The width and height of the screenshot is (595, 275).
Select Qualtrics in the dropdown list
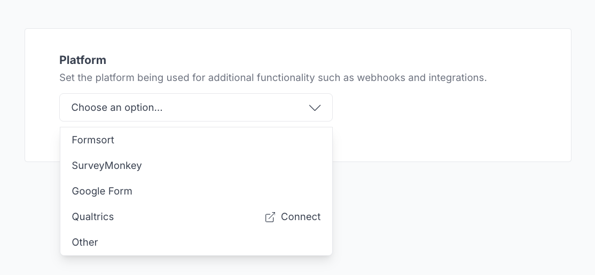[93, 217]
